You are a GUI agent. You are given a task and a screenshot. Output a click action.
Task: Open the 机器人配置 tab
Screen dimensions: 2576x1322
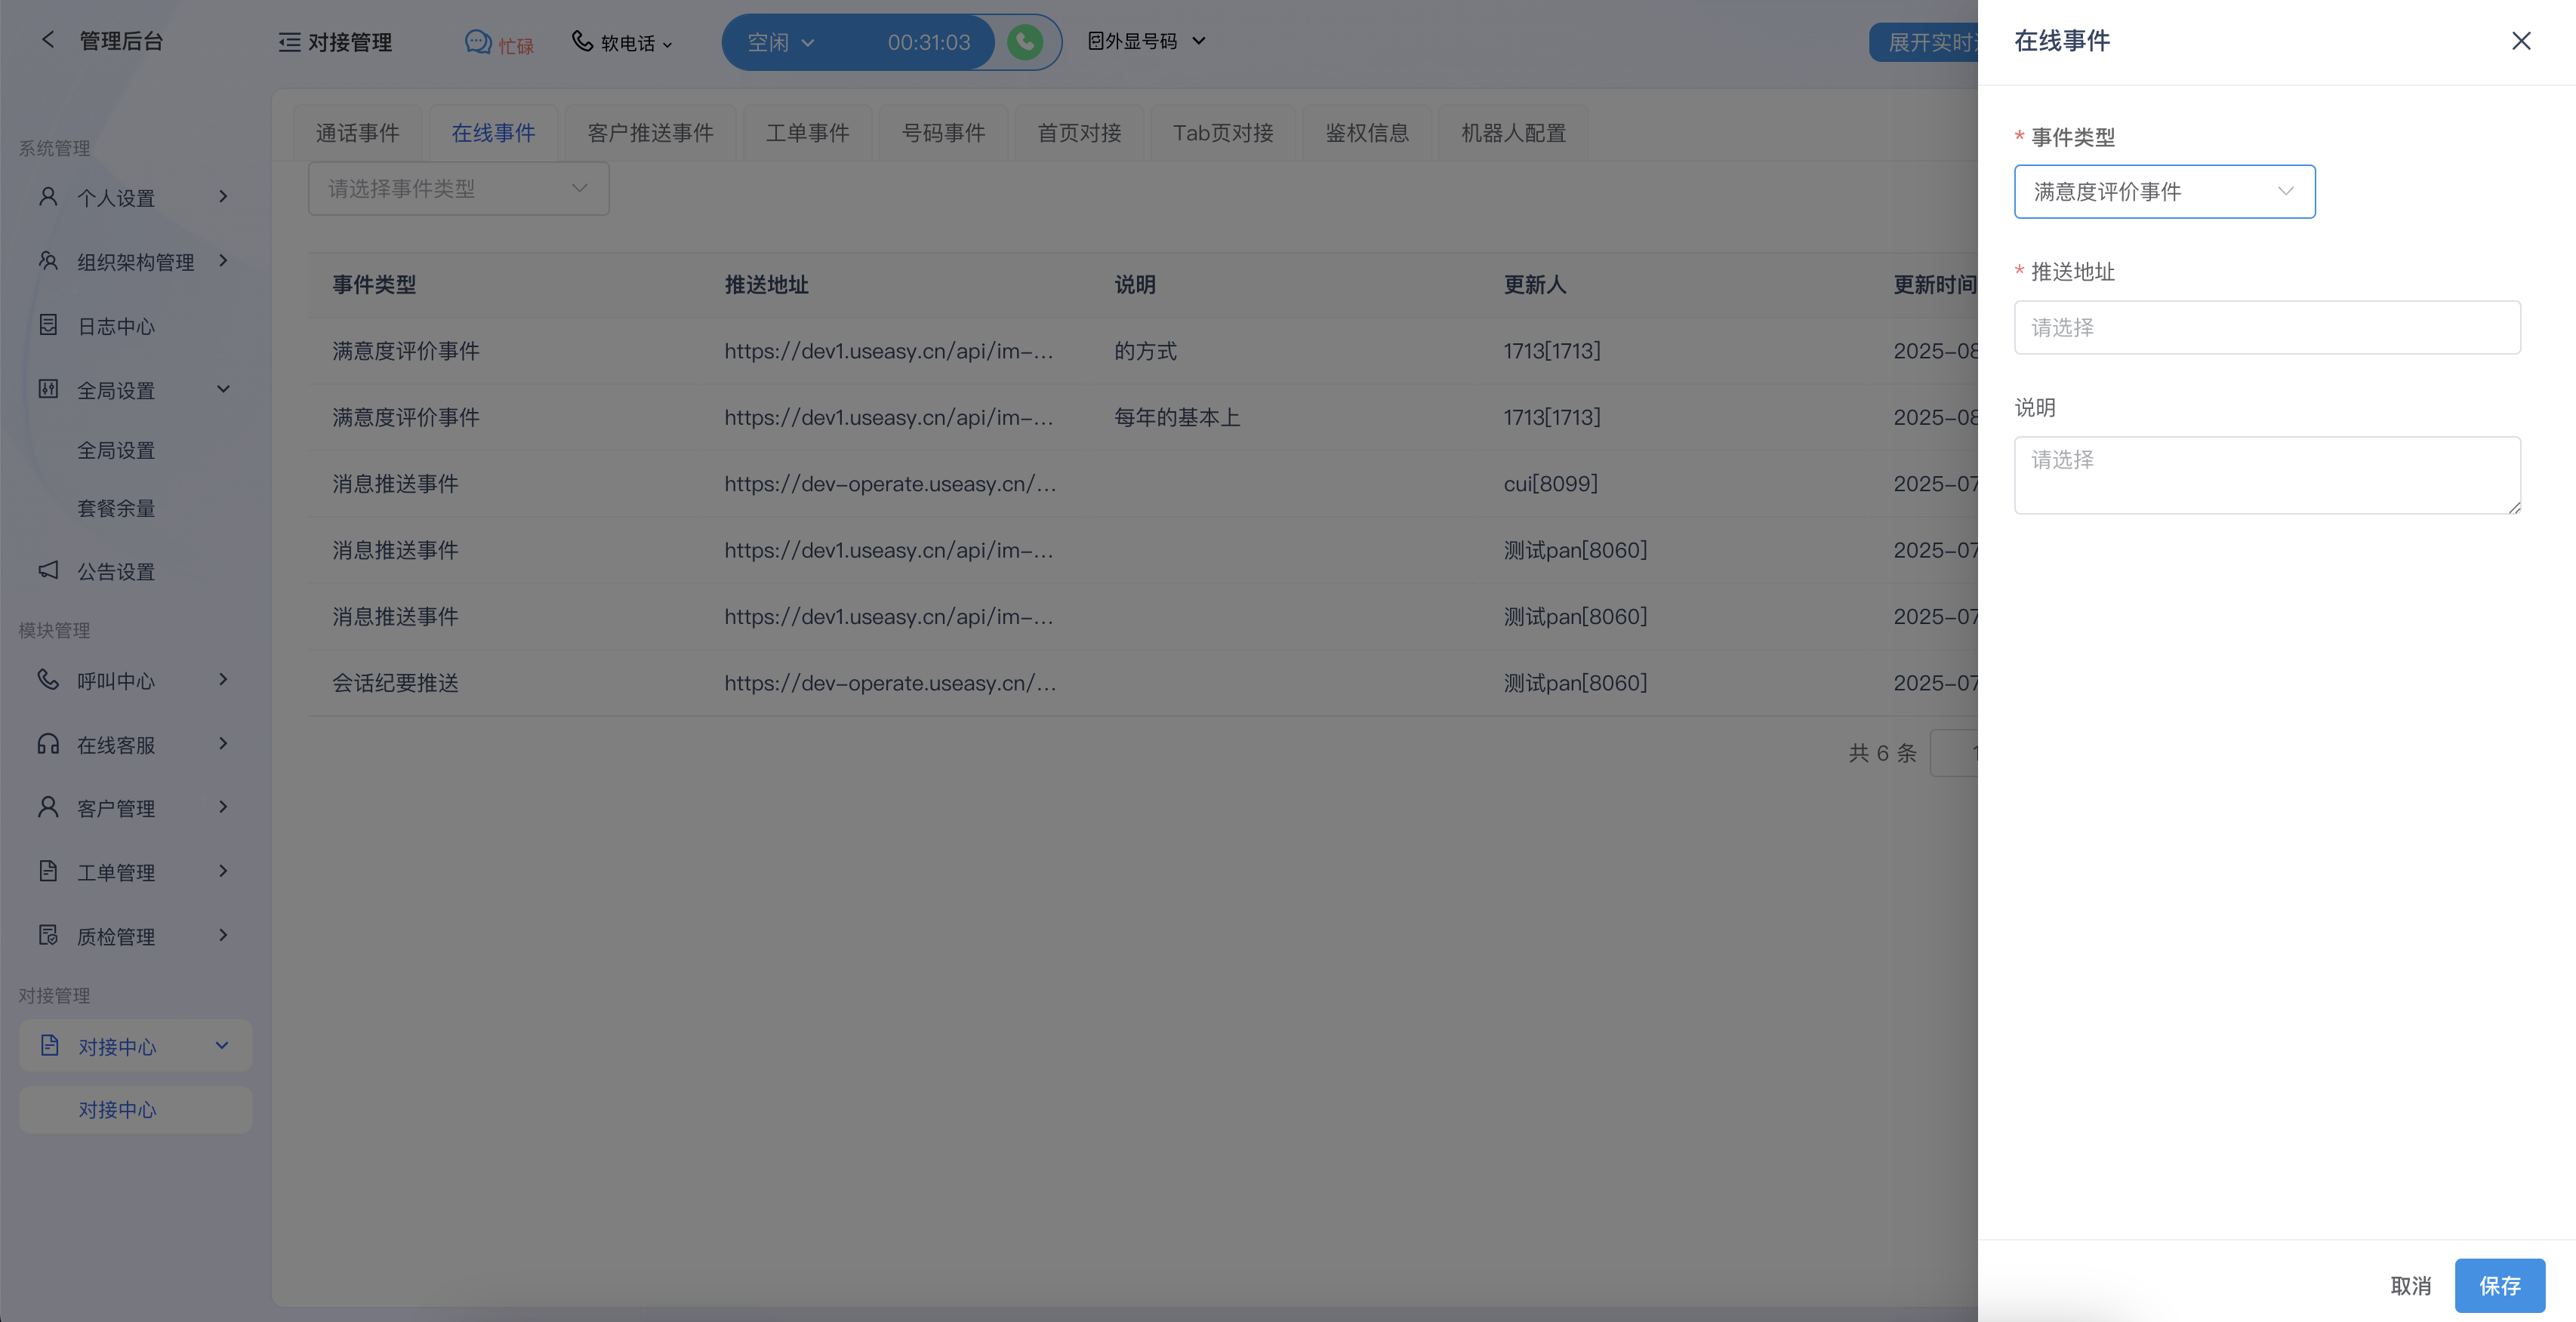click(x=1513, y=132)
